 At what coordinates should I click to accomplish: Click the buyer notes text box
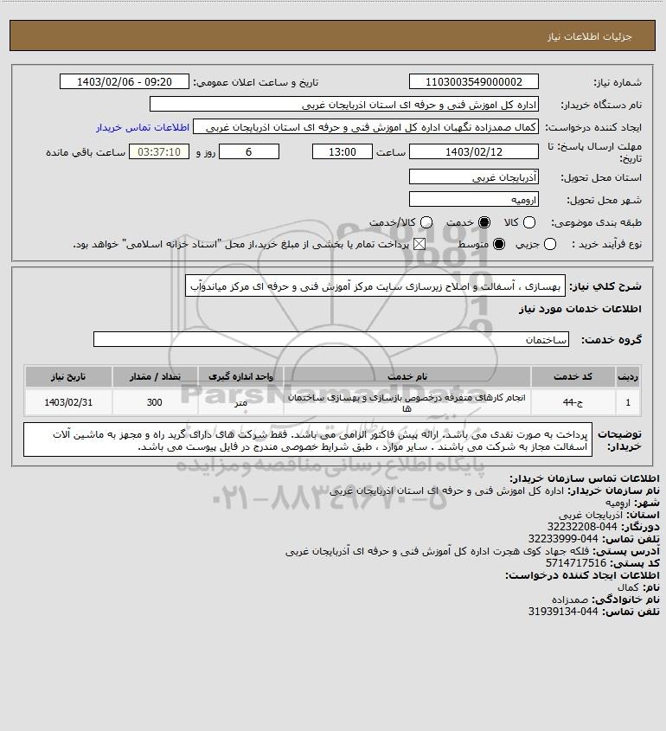tap(308, 440)
